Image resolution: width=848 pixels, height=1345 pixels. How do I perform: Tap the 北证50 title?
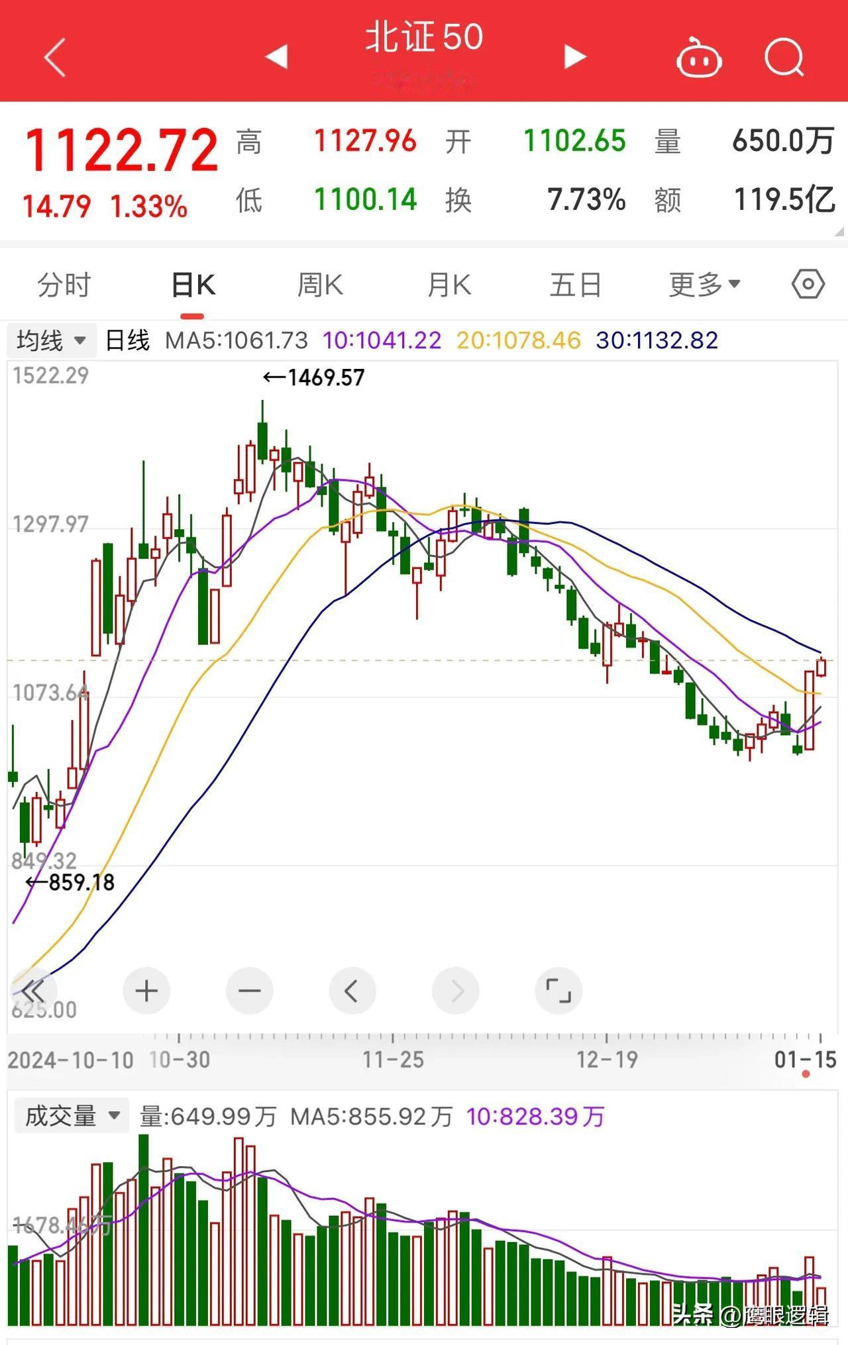pyautogui.click(x=424, y=37)
